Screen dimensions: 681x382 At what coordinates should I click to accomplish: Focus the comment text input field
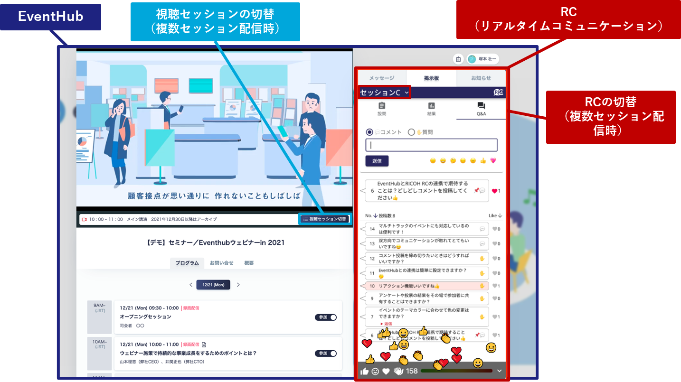pos(431,145)
